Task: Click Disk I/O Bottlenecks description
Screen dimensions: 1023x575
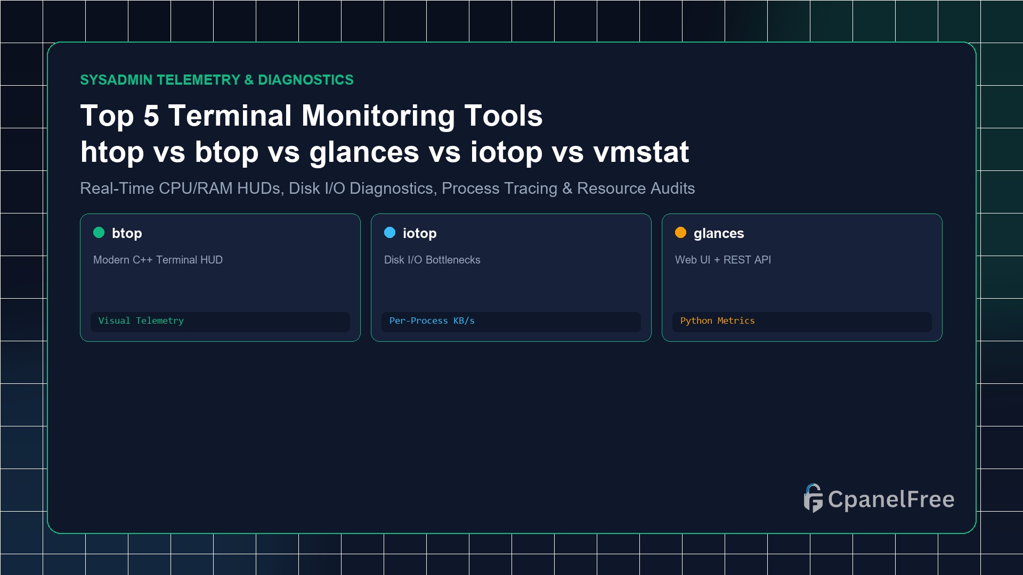Action: (x=432, y=260)
